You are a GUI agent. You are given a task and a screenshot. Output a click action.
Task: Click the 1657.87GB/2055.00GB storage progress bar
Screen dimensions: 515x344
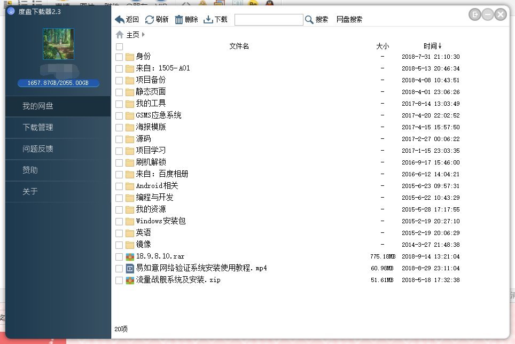(x=58, y=83)
